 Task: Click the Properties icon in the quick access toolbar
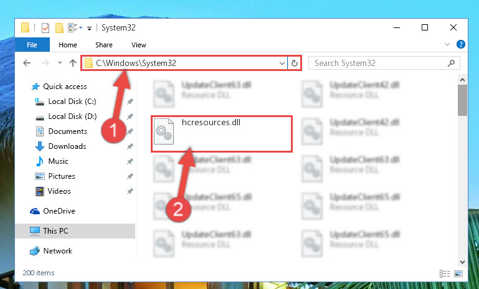coord(45,28)
